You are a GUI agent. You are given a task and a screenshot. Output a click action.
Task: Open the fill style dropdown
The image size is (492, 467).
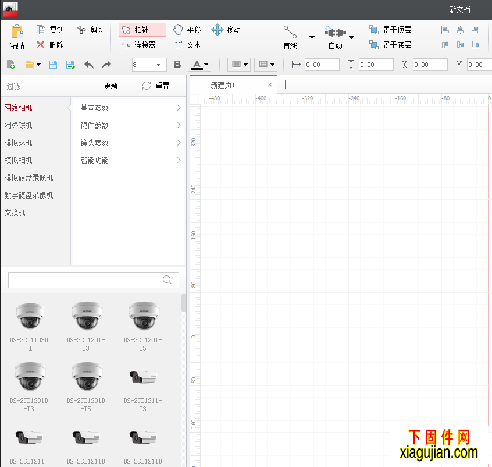coord(239,65)
